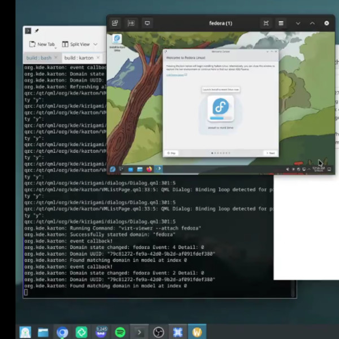The image size is (339, 339).
Task: Click the active Welcome Center task in VM taskbar
Action: [x=158, y=169]
